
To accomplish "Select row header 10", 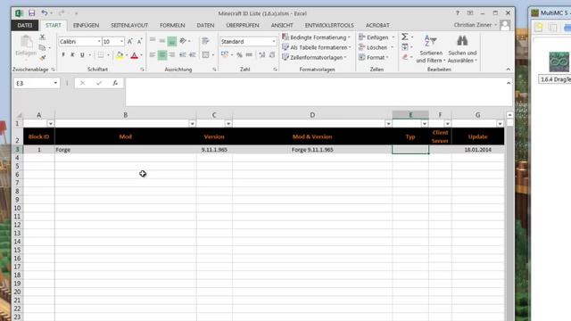I will (x=17, y=208).
